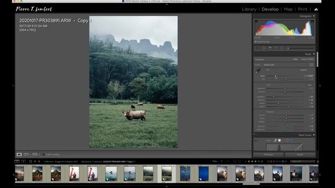This screenshot has height=188, width=335.
Task: Click the Previous button
Action: pos(269,155)
